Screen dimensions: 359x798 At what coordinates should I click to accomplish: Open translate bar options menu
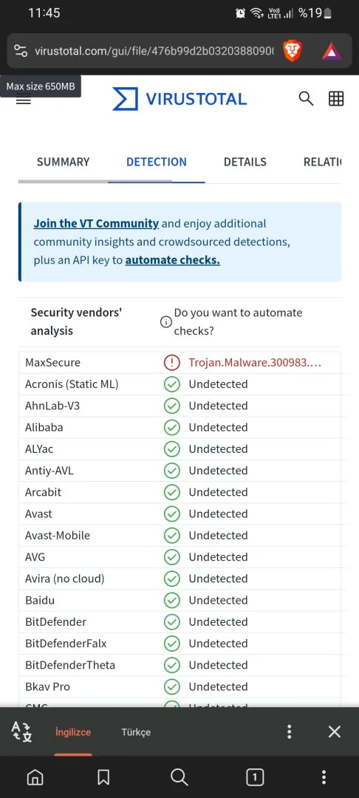click(x=289, y=731)
